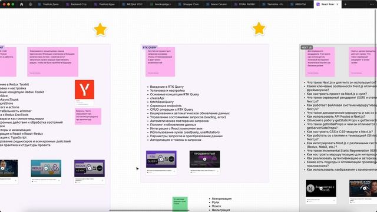Click 'Использование хуков (useQuery, useMutation)'

(x=184, y=132)
